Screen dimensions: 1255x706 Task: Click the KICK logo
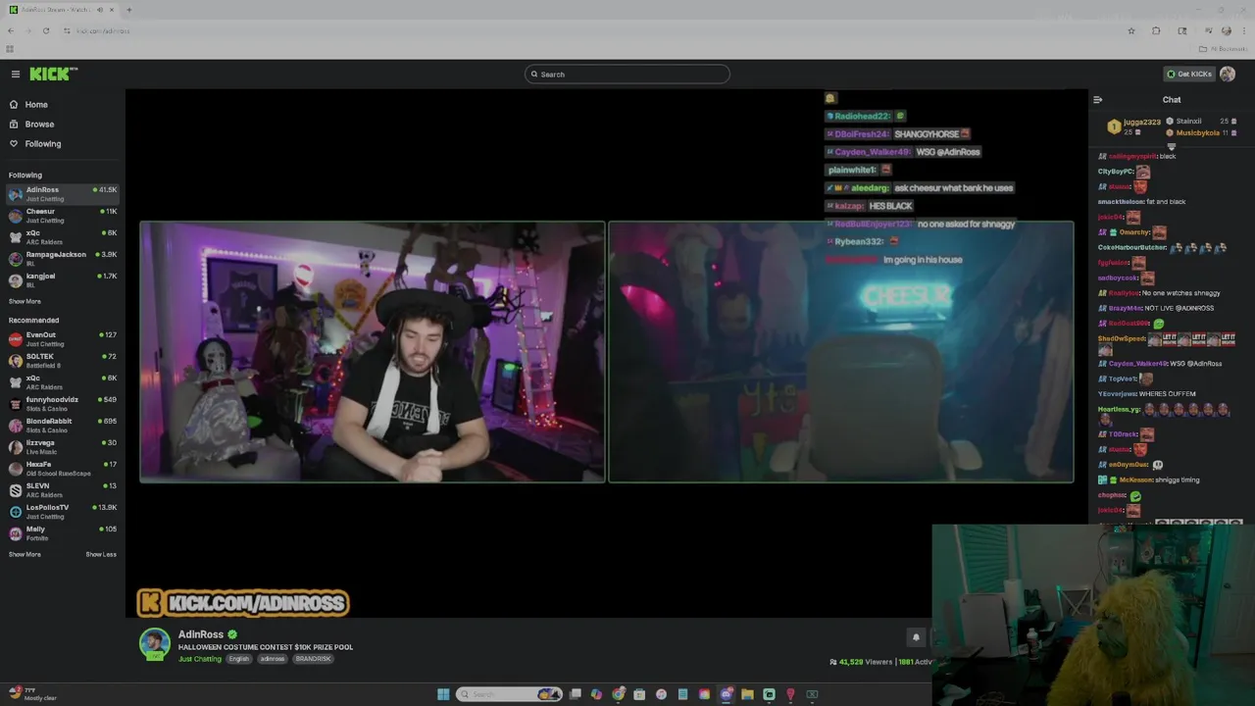tap(53, 75)
